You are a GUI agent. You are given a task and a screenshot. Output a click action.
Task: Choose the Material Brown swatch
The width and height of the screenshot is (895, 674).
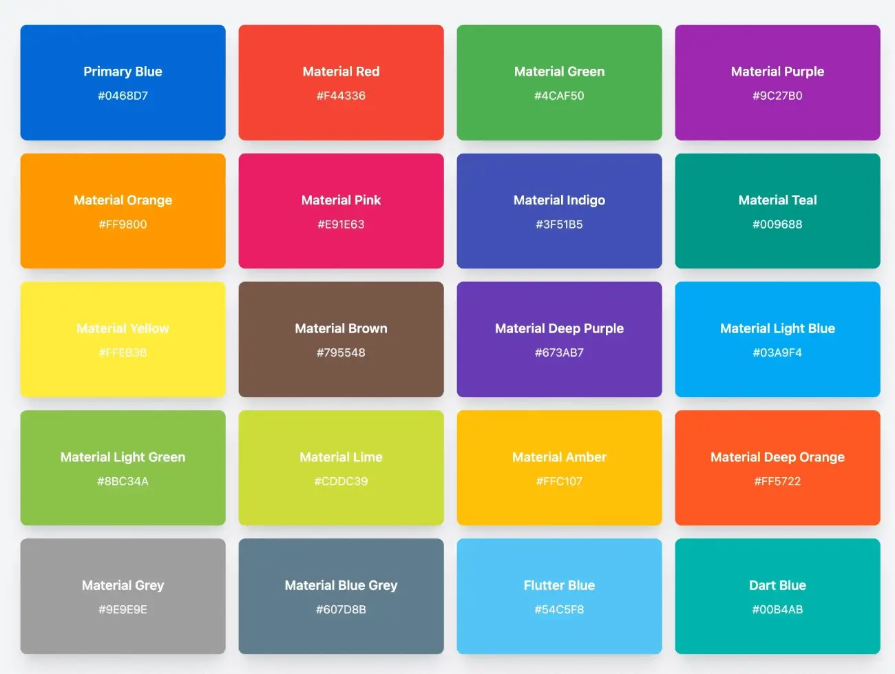pos(341,339)
